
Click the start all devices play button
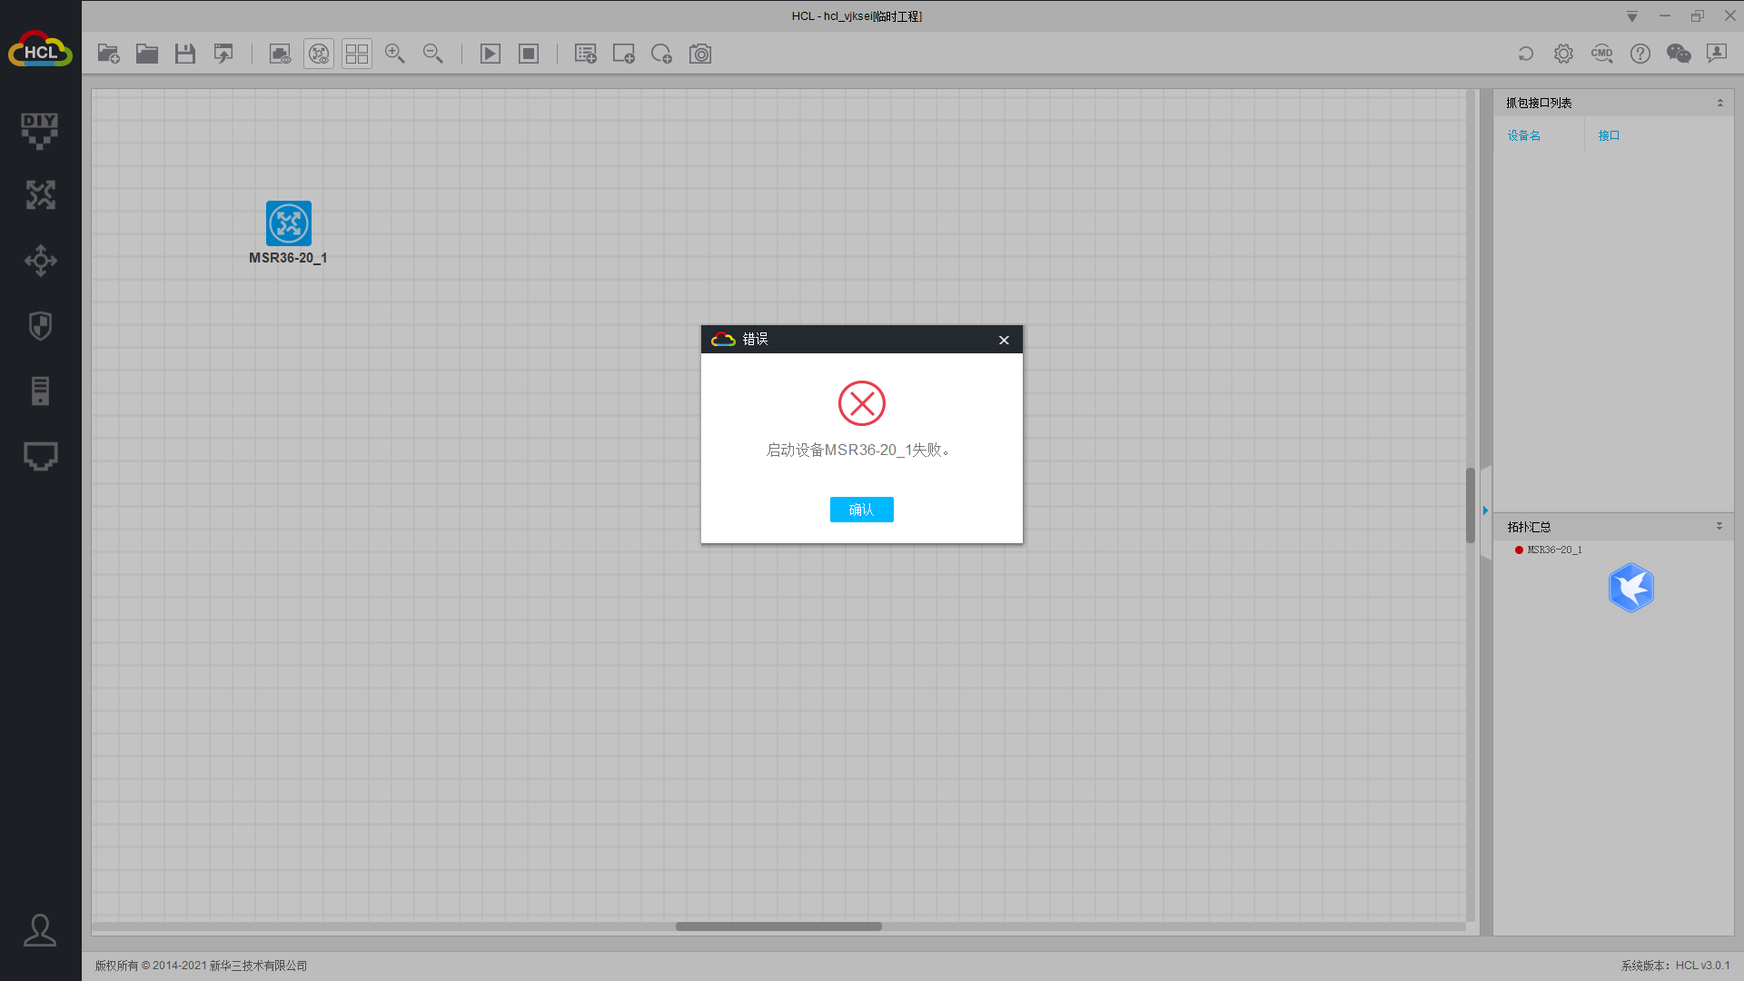(490, 54)
